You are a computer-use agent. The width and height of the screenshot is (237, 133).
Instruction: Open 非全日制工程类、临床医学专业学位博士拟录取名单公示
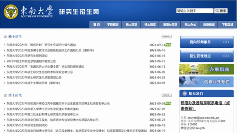point(52,120)
